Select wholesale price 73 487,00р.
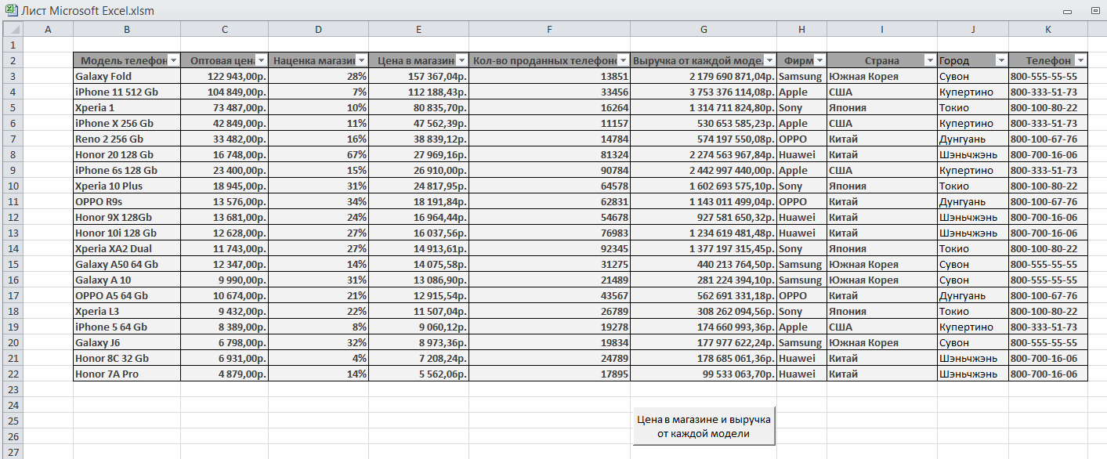The width and height of the screenshot is (1107, 459). tap(225, 107)
